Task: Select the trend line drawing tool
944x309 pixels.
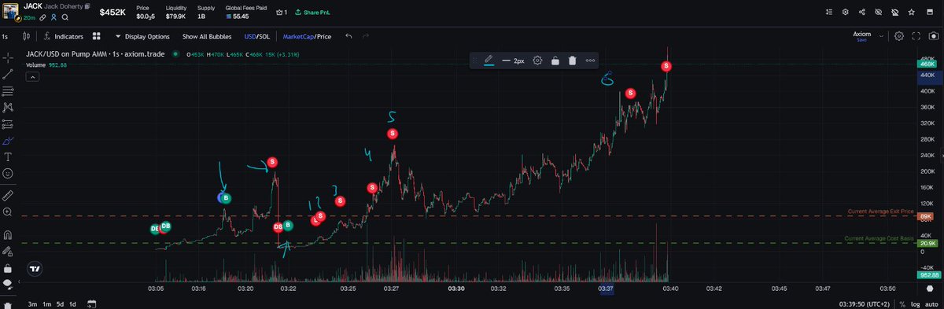Action: coord(8,74)
